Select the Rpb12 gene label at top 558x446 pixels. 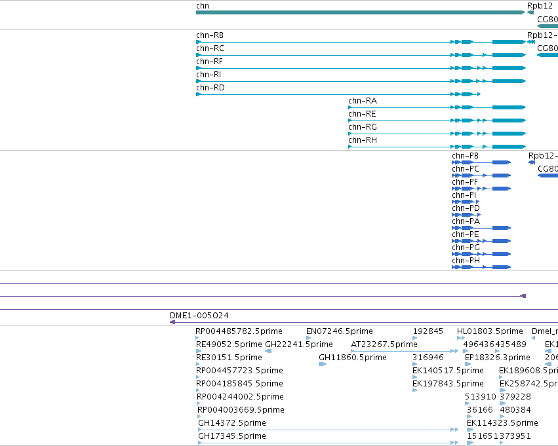(x=540, y=6)
